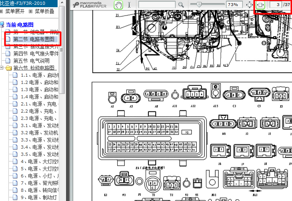Click the document icon beside 第二节 电路布置图
The image size is (292, 201).
8,39
